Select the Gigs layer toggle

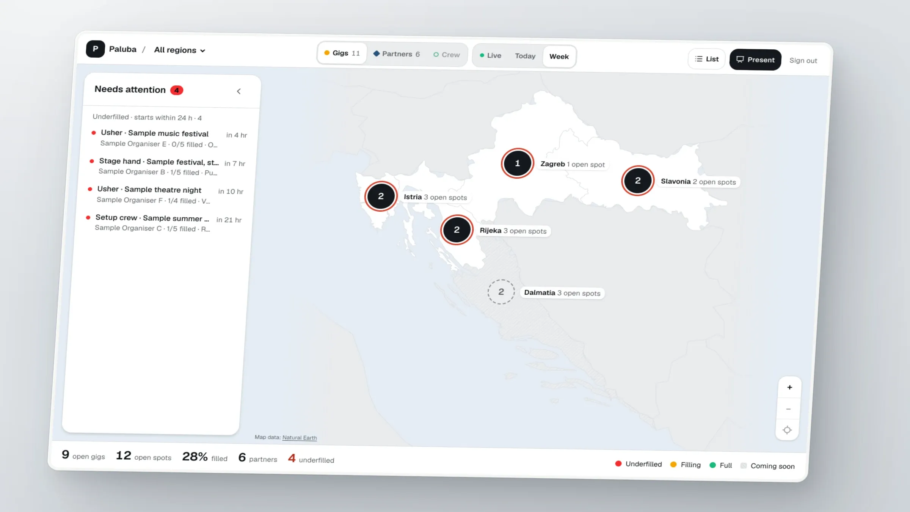point(342,53)
